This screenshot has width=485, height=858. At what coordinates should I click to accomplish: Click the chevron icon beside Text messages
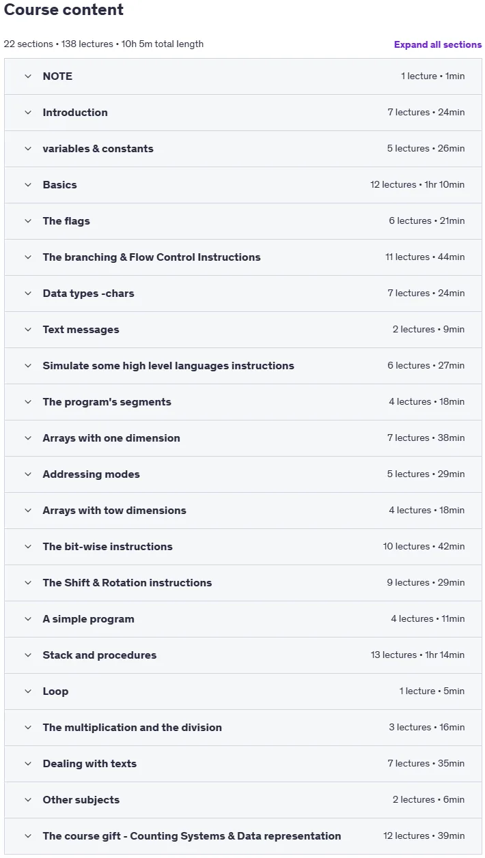click(x=28, y=330)
